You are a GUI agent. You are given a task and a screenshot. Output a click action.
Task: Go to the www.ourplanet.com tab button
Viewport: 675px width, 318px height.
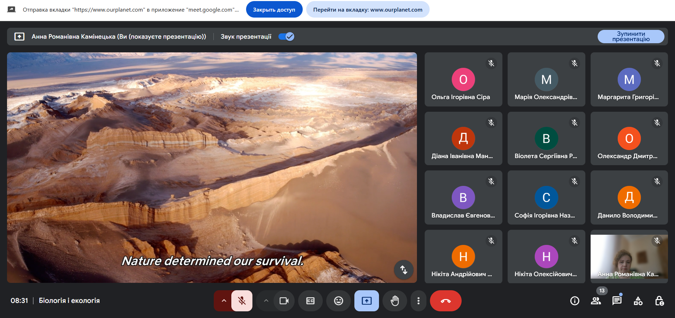(x=368, y=9)
